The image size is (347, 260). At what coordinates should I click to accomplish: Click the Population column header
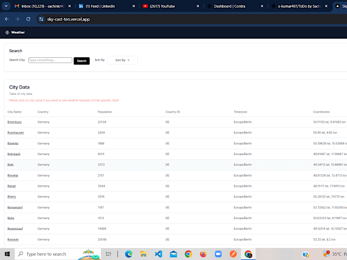[105, 112]
